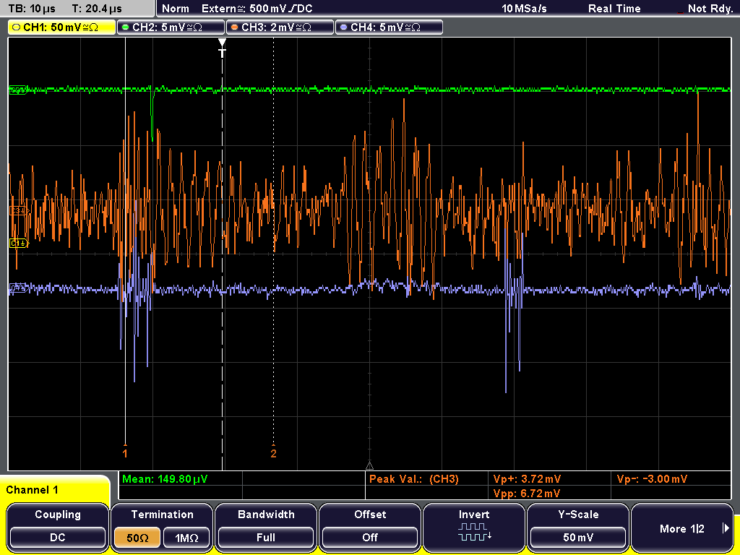
Task: Click the Vp+: 3.72 mV value
Action: (x=527, y=479)
